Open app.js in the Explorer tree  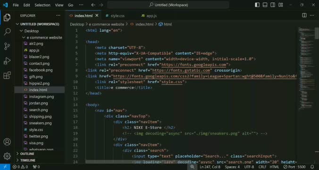[x=34, y=50]
